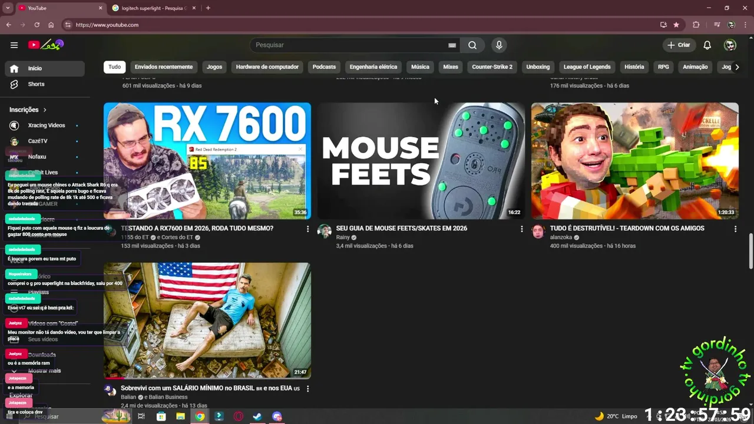Open options menu for Teardown video

735,228
